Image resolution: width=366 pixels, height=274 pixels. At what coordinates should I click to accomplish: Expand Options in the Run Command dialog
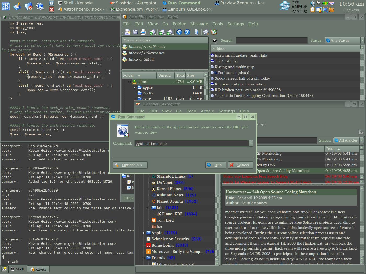pyautogui.click(x=130, y=165)
